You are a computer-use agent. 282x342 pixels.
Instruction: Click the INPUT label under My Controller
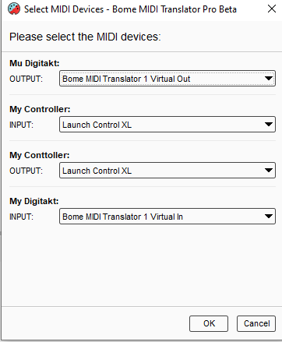click(x=22, y=125)
